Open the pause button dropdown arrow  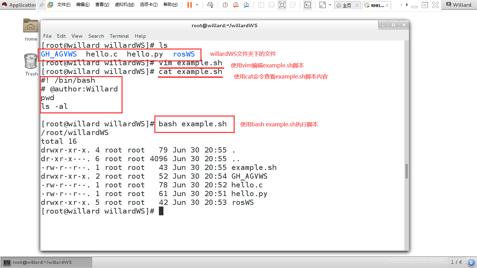pos(197,5)
